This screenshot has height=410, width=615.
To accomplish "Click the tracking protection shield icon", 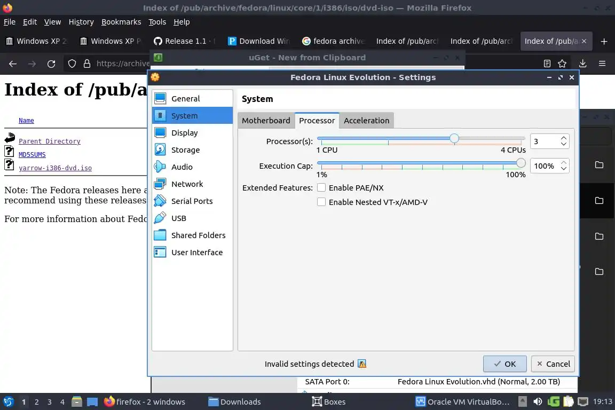I will pos(72,64).
